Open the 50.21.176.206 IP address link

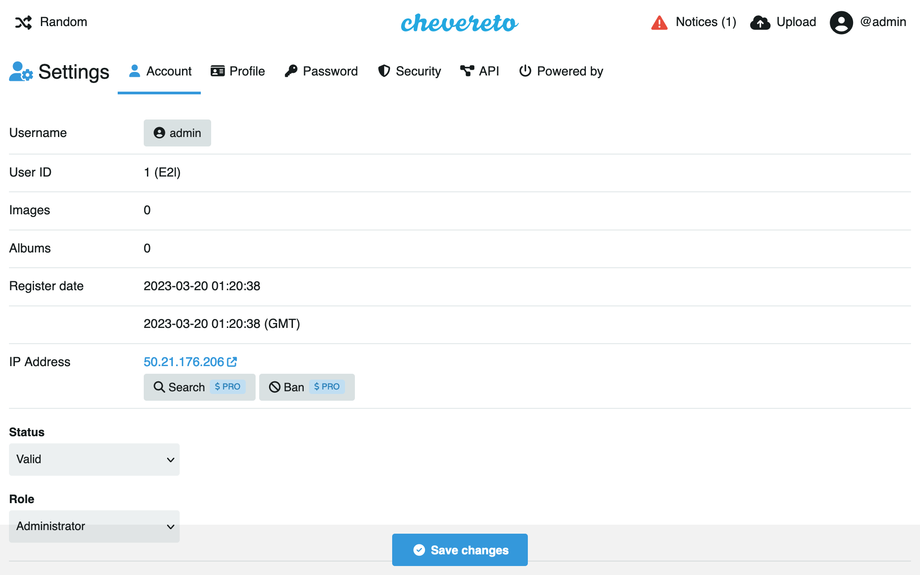tap(184, 362)
